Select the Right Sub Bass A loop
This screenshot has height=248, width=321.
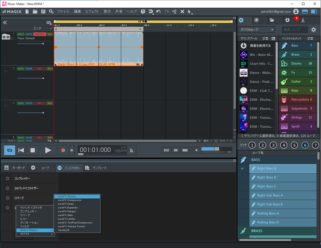(283, 195)
